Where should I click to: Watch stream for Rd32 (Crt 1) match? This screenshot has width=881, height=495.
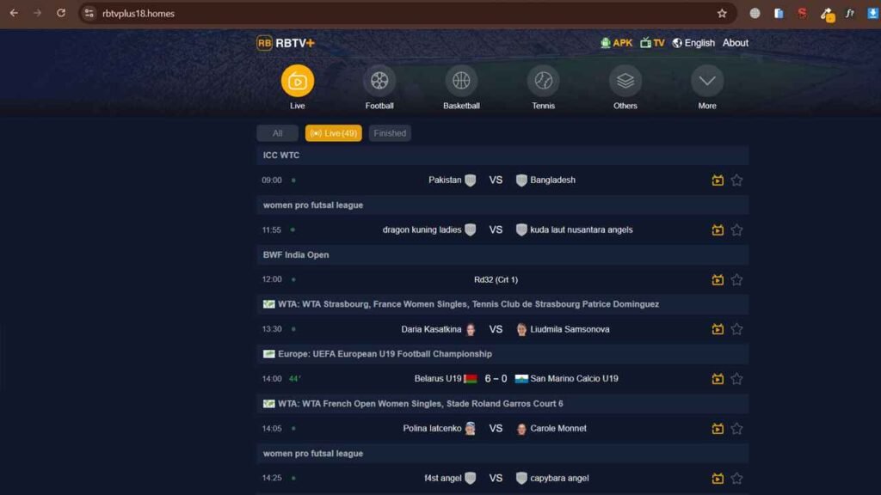tap(718, 279)
